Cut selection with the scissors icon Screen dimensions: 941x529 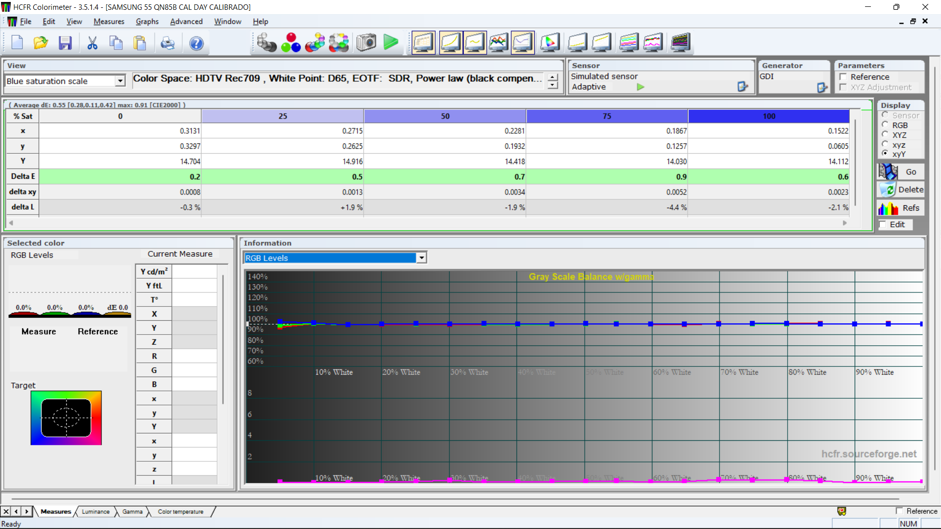point(92,43)
